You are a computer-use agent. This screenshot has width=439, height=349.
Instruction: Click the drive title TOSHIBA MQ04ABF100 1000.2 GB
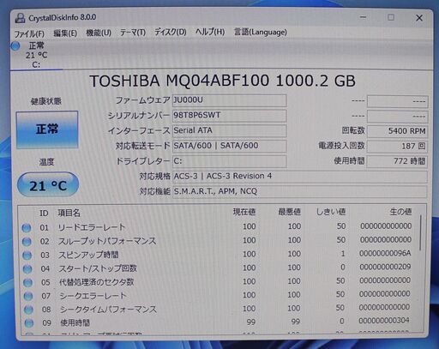pyautogui.click(x=222, y=81)
